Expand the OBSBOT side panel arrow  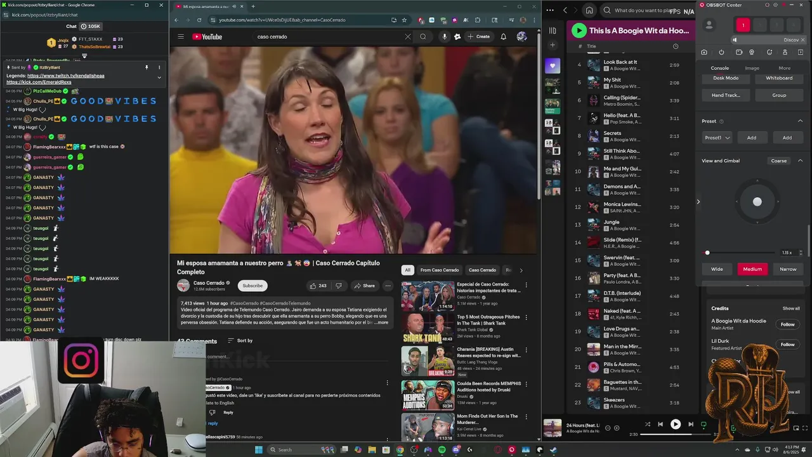pyautogui.click(x=698, y=202)
